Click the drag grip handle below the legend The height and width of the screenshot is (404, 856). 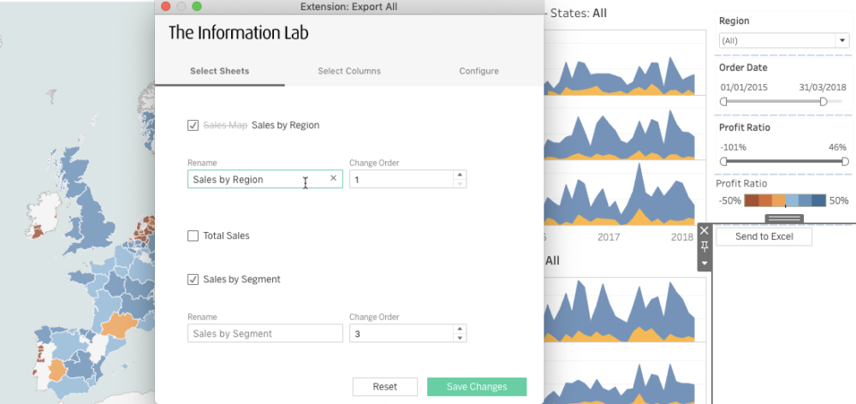[784, 218]
